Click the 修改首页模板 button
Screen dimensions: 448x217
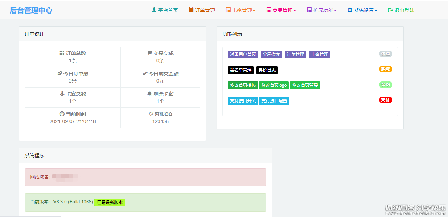point(243,85)
